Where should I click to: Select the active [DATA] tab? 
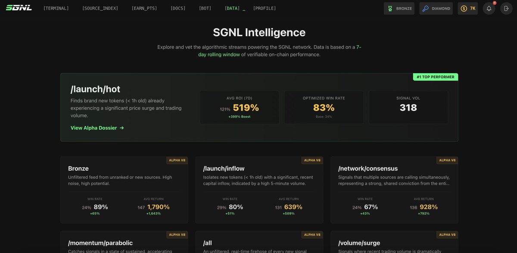[232, 8]
